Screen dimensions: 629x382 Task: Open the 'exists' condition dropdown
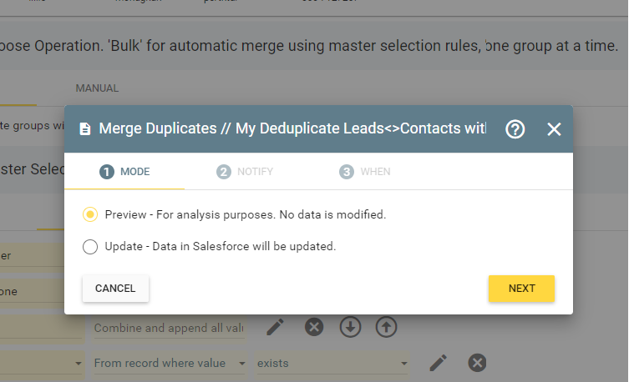[x=403, y=364]
